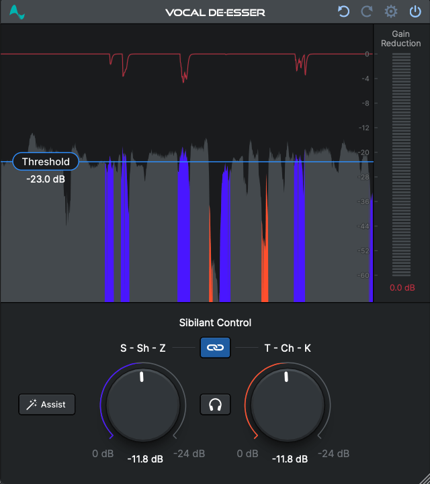Click the S - Sh - Z knob

[x=143, y=405]
